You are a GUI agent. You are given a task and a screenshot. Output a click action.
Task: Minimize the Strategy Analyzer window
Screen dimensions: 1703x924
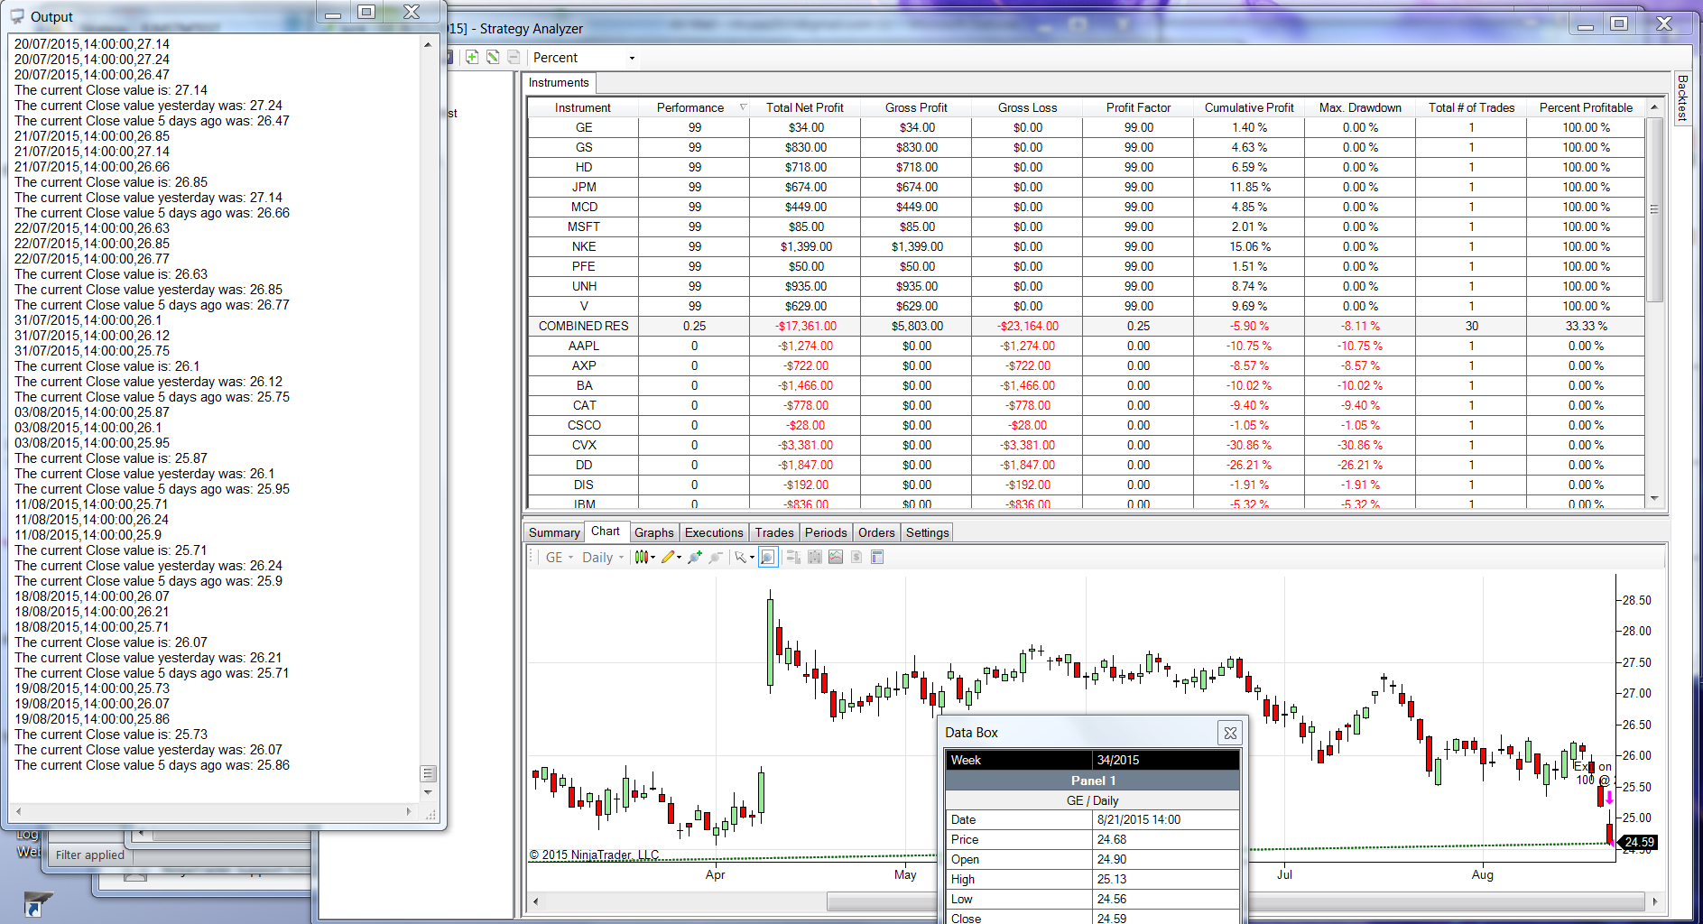click(x=1586, y=24)
